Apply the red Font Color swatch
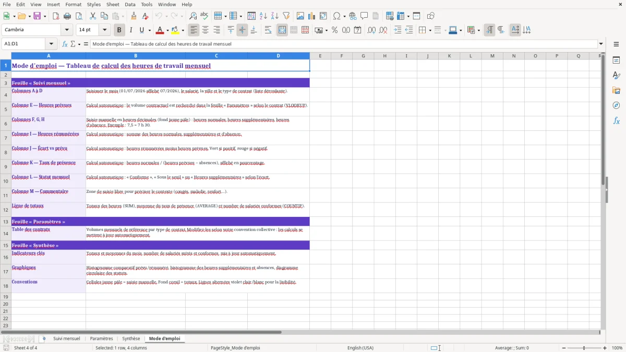Screen dimensions: 626x352 [x=160, y=30]
